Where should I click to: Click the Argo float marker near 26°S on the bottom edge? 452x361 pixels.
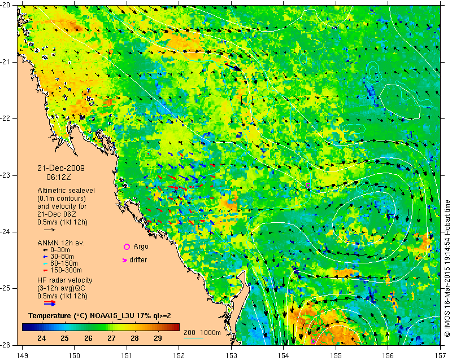click(313, 341)
